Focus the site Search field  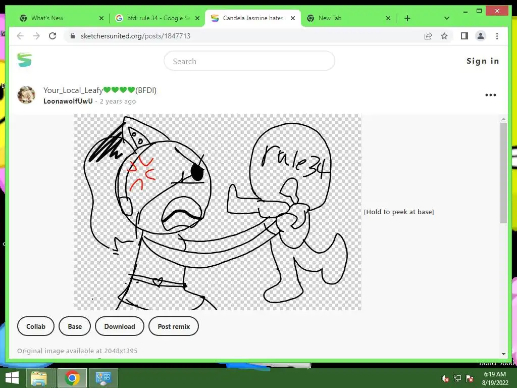click(249, 61)
